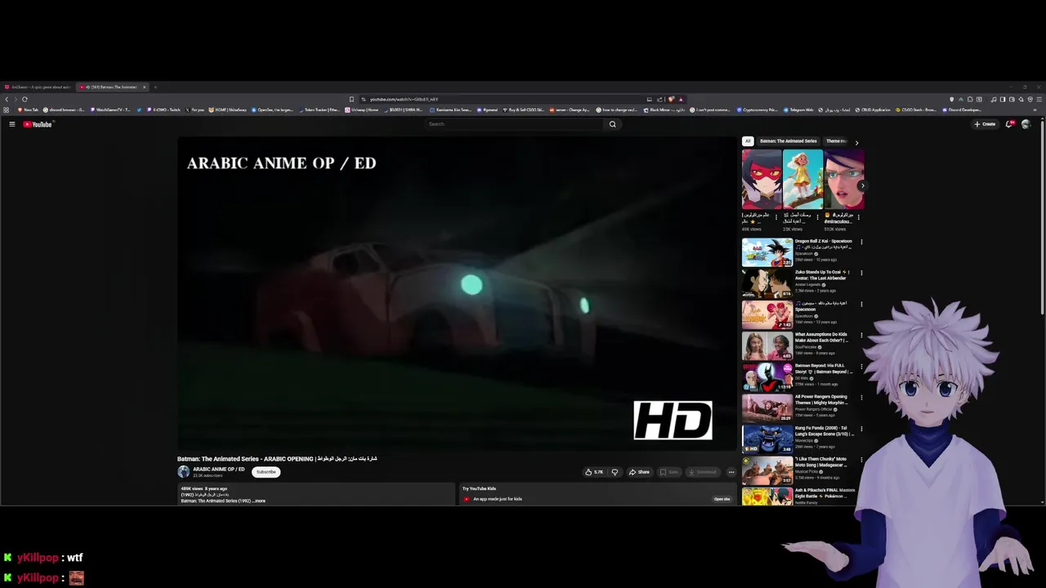Open I Like Them Chunky Madagascar video
The image size is (1046, 588).
(767, 470)
